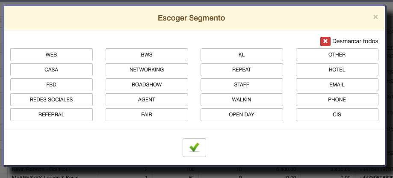This screenshot has height=178, width=393.
Task: Toggle the FBD segment button
Action: click(x=51, y=85)
